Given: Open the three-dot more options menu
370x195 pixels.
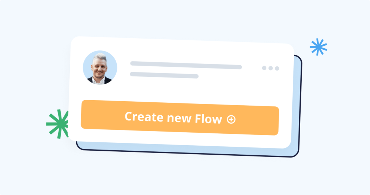Looking at the screenshot, I should [271, 68].
